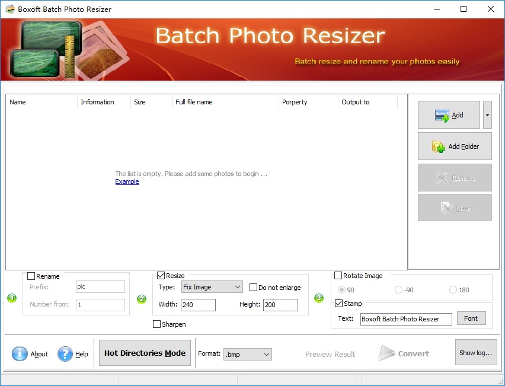Select the 90 degree rotation radio
Screen dimensions: 505x386
pyautogui.click(x=341, y=290)
